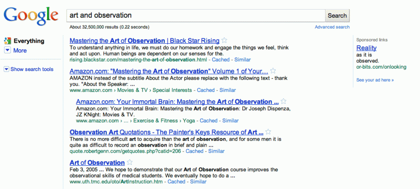420x189 pixels.
Task: Expand the More dropdown arrow in sidebar
Action: tap(7, 50)
